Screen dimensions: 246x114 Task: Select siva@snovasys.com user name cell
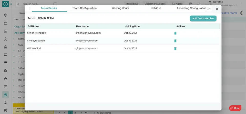click(87, 41)
